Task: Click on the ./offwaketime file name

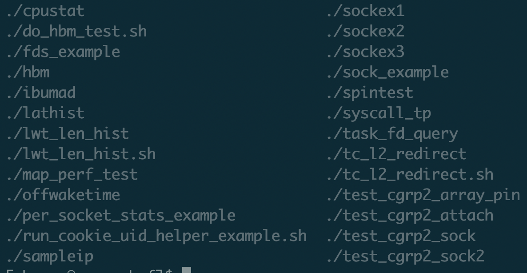Action: (x=63, y=195)
